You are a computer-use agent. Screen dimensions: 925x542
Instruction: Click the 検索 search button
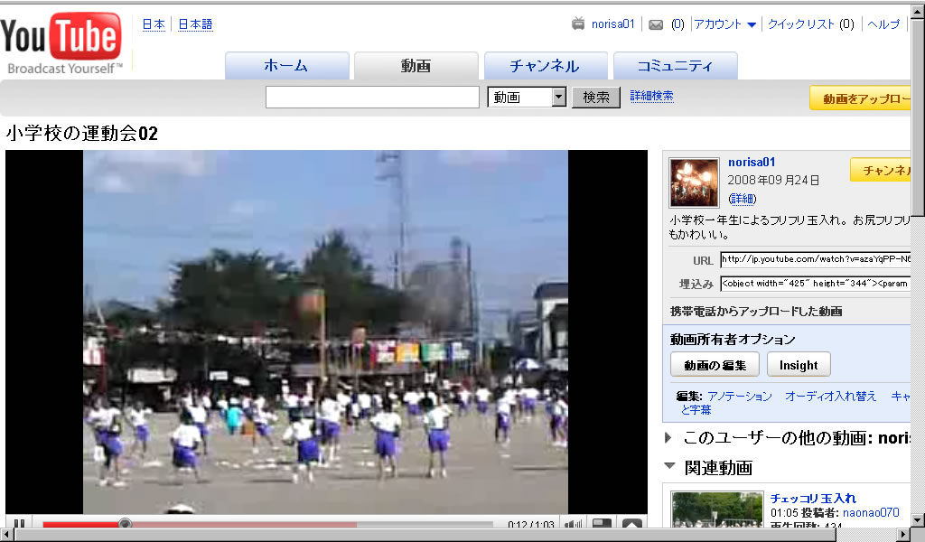pos(596,98)
